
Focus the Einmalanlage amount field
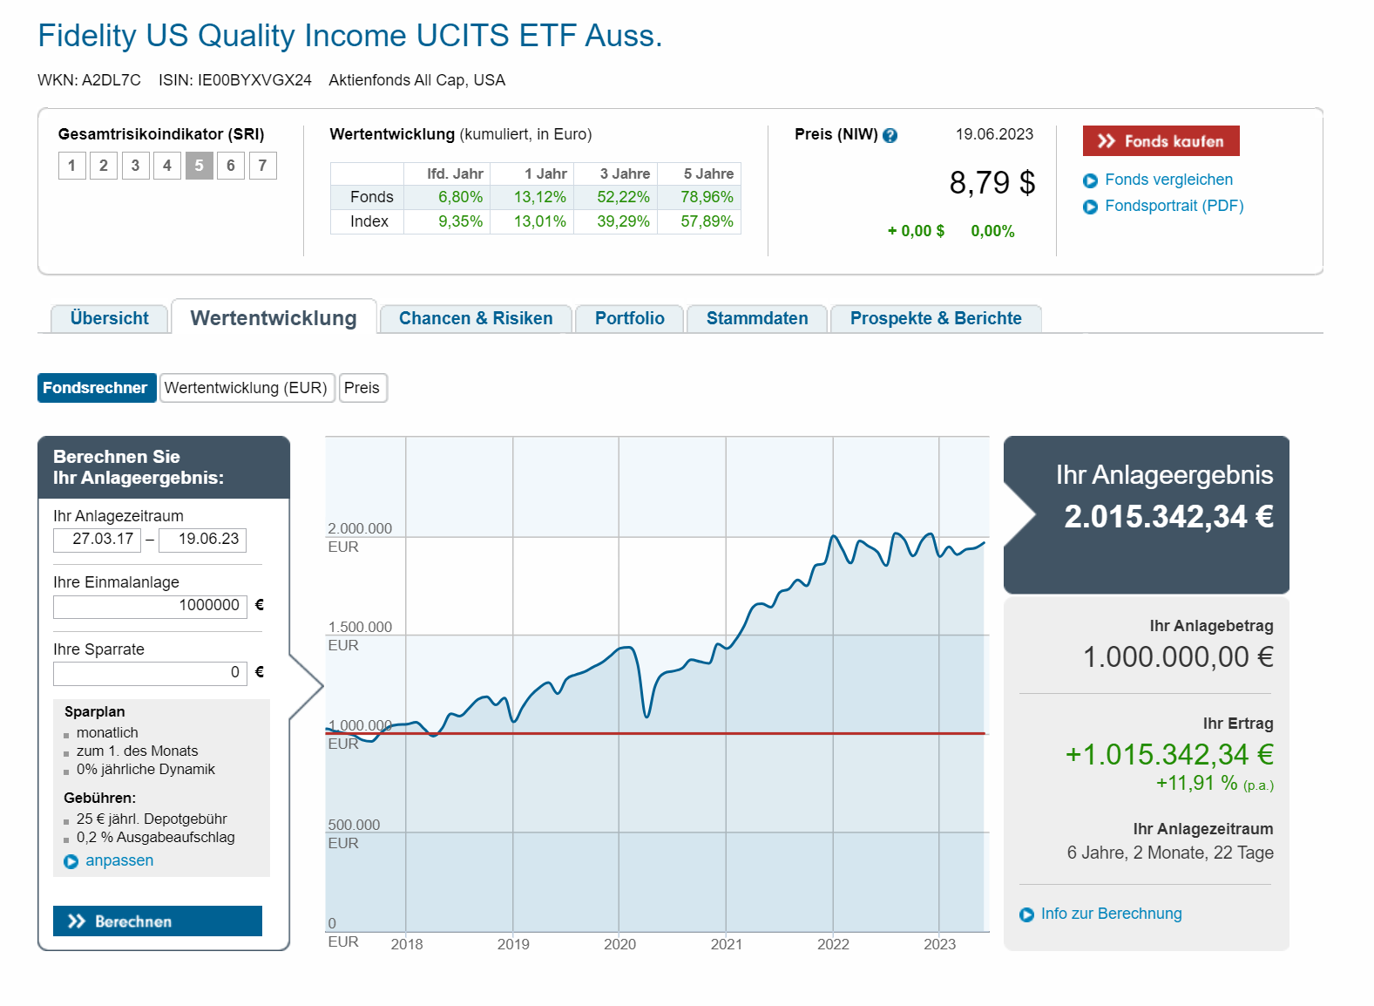tap(150, 606)
